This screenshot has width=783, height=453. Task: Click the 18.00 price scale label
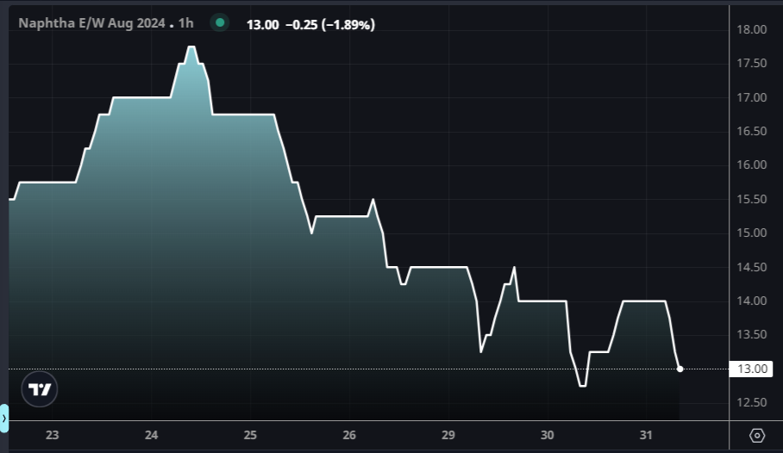[x=752, y=29]
